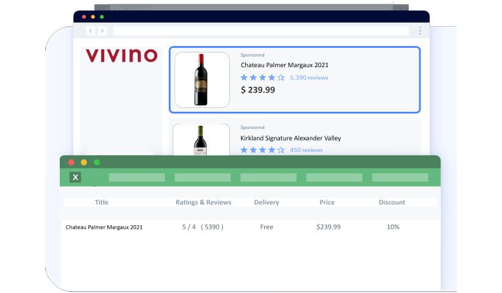502x293 pixels.
Task: Click the Excel X icon in spreadsheet window
Action: coord(75,177)
